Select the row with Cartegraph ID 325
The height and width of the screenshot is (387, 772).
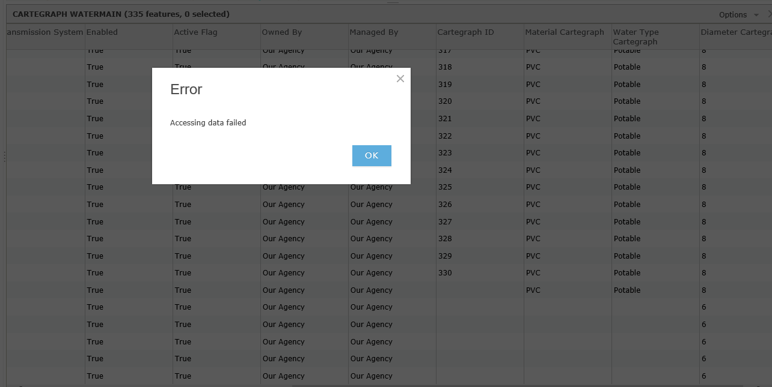[445, 187]
